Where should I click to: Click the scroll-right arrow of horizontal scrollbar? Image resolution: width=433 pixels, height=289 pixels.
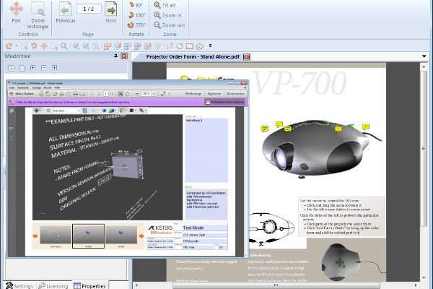416,285
